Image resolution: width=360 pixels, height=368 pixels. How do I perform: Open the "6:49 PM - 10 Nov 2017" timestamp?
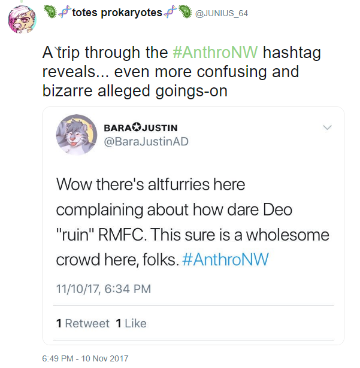(x=85, y=358)
